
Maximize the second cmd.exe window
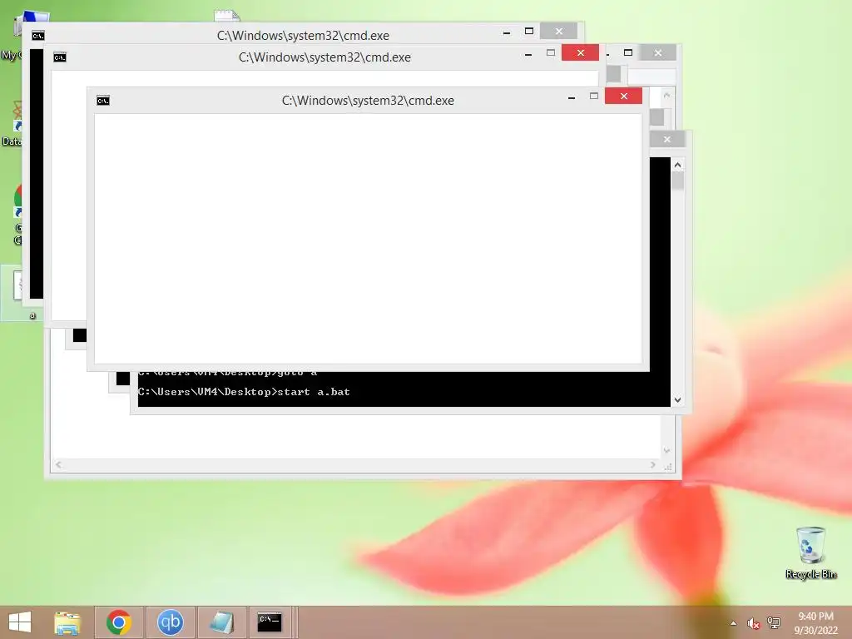coord(551,52)
